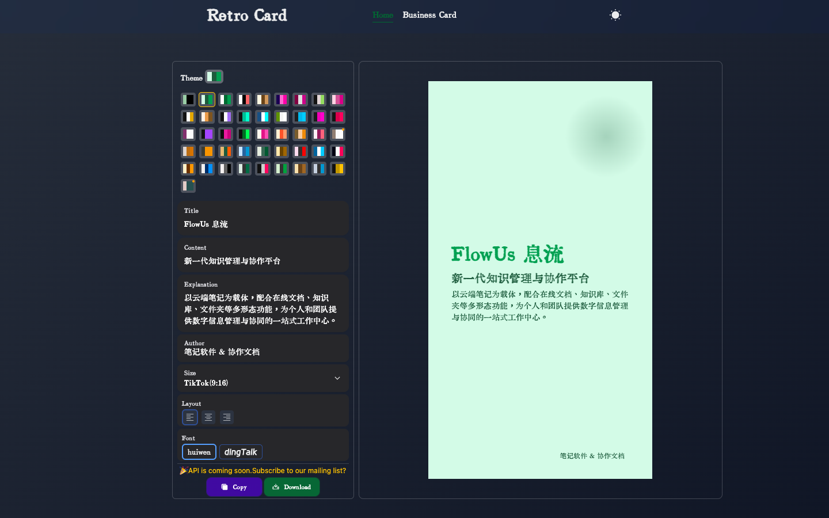Pick the light green, charcoal and green theme
The height and width of the screenshot is (518, 829).
click(x=282, y=169)
